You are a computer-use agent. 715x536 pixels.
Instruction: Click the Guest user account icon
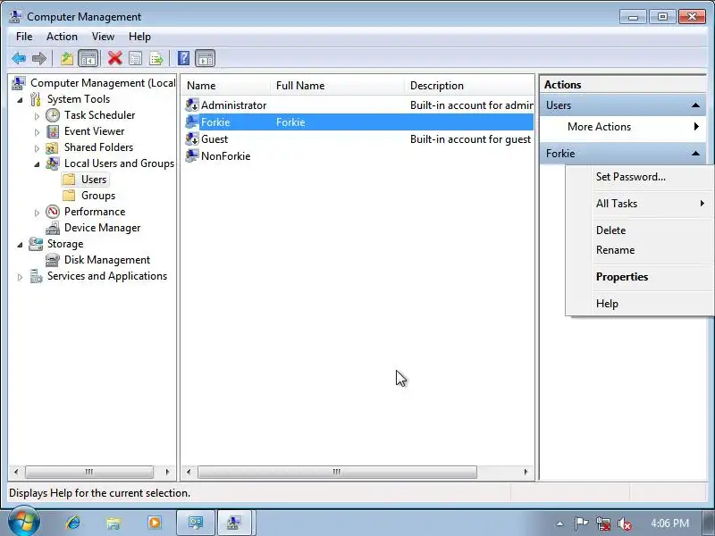click(192, 138)
